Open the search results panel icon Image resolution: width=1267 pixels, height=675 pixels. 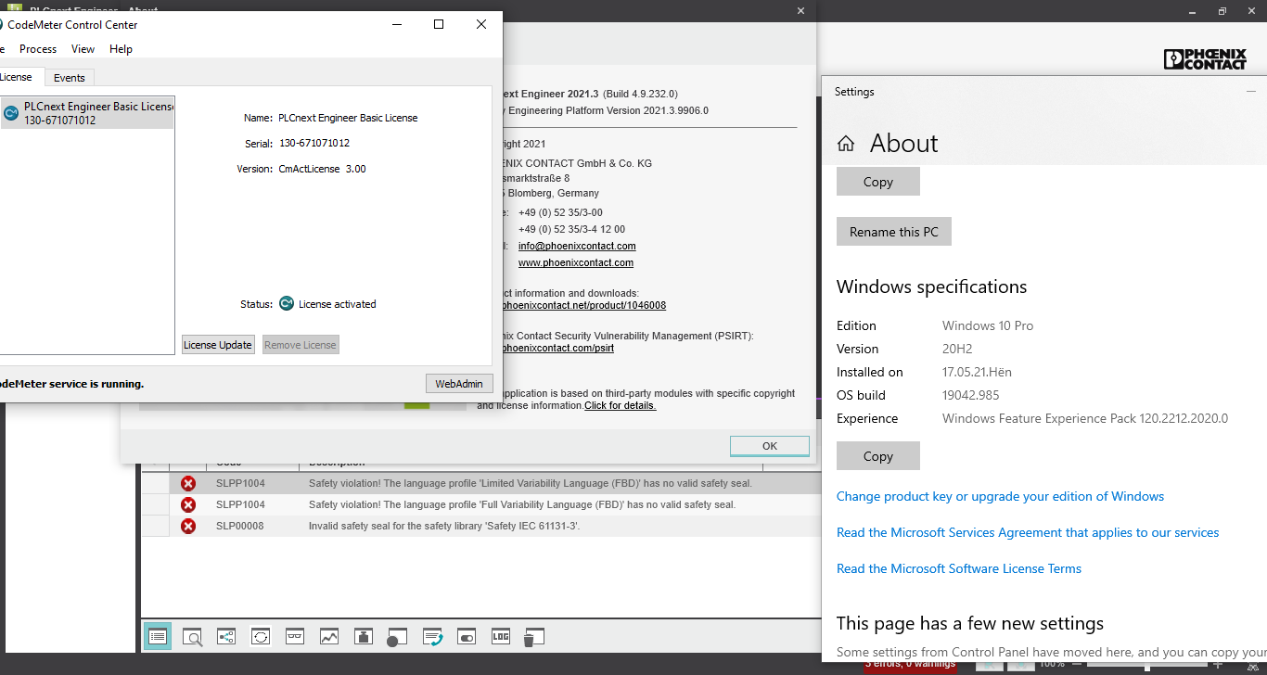coord(192,637)
